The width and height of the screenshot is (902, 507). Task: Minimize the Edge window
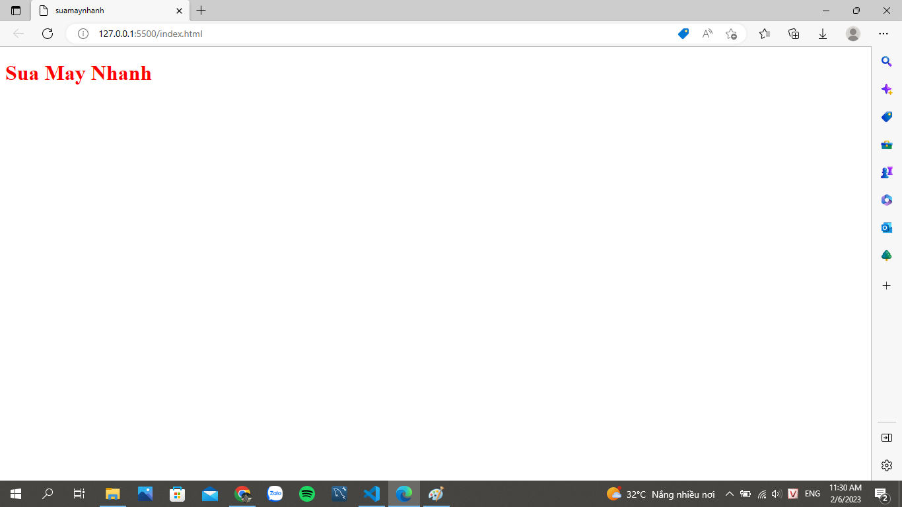pos(826,11)
